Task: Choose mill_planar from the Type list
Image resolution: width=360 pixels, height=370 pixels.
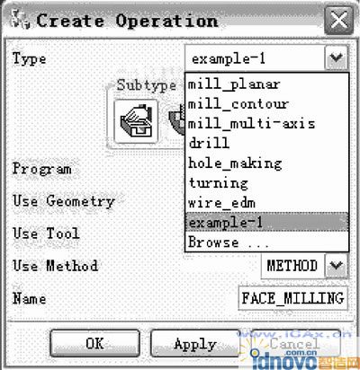Action: (266, 84)
